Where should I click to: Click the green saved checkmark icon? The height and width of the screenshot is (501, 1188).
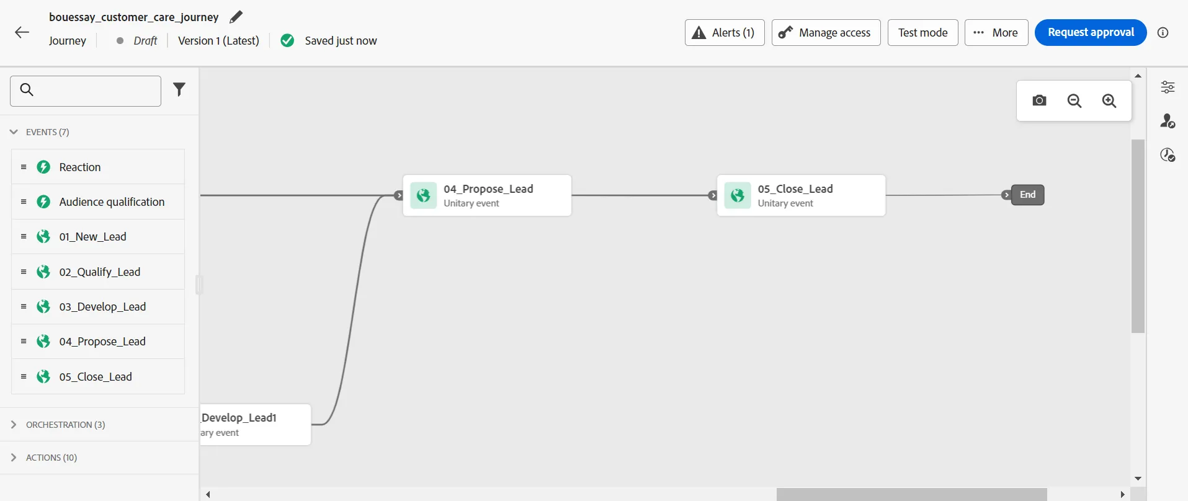point(287,41)
